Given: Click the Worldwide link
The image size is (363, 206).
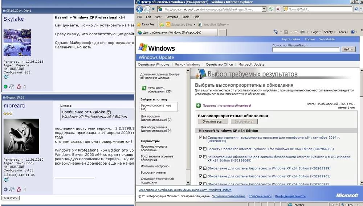Looking at the screenshot, I should (x=327, y=39).
